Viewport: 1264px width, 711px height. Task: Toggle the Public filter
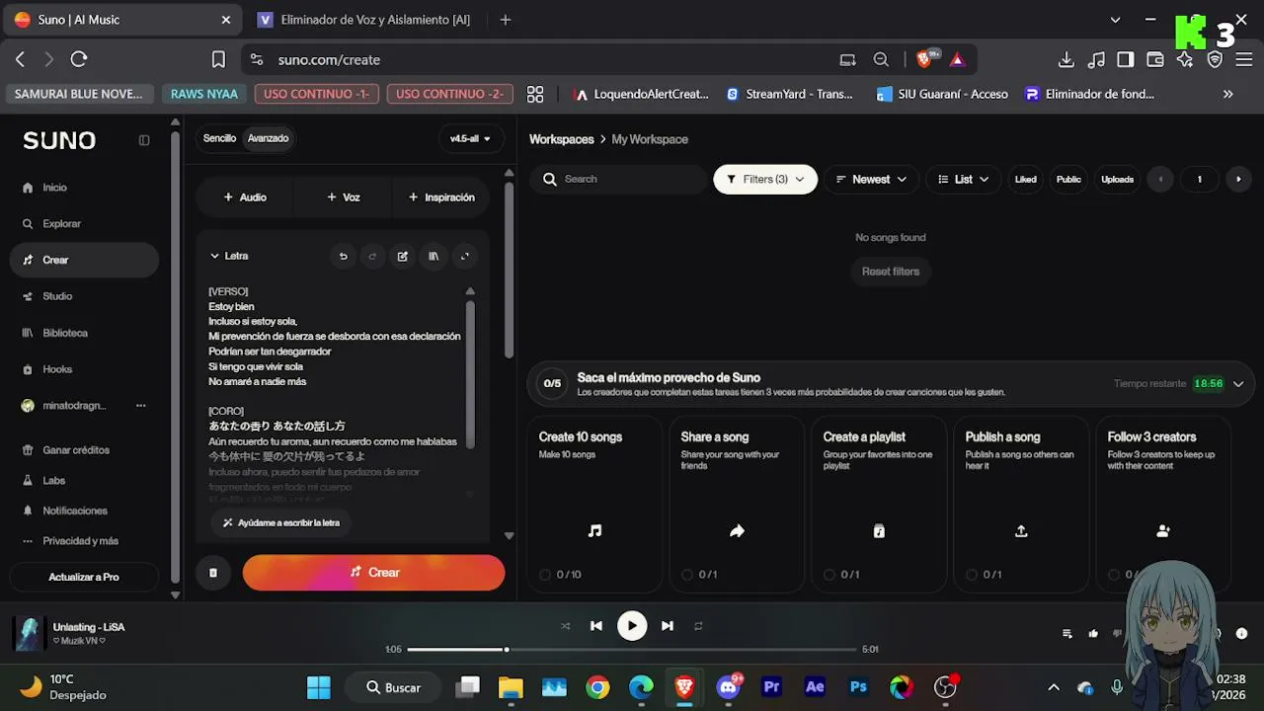(1068, 179)
